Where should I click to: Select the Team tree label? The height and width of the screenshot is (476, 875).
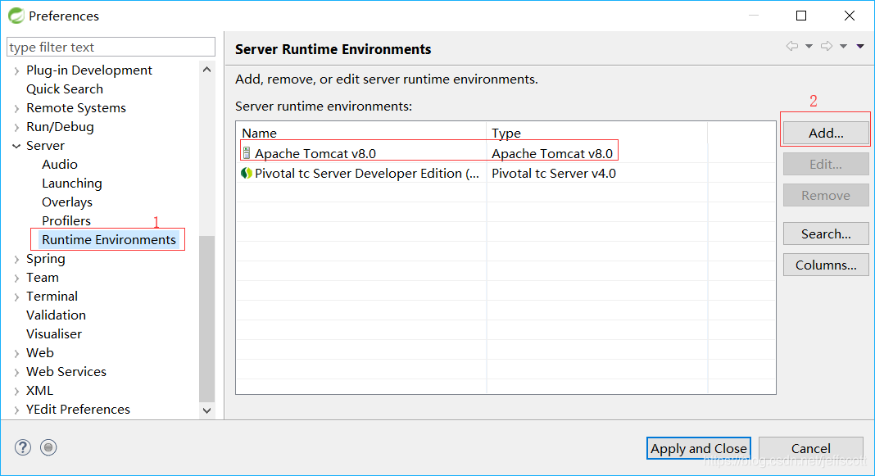coord(43,278)
